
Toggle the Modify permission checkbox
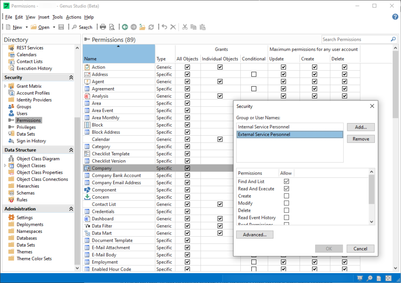click(x=286, y=203)
